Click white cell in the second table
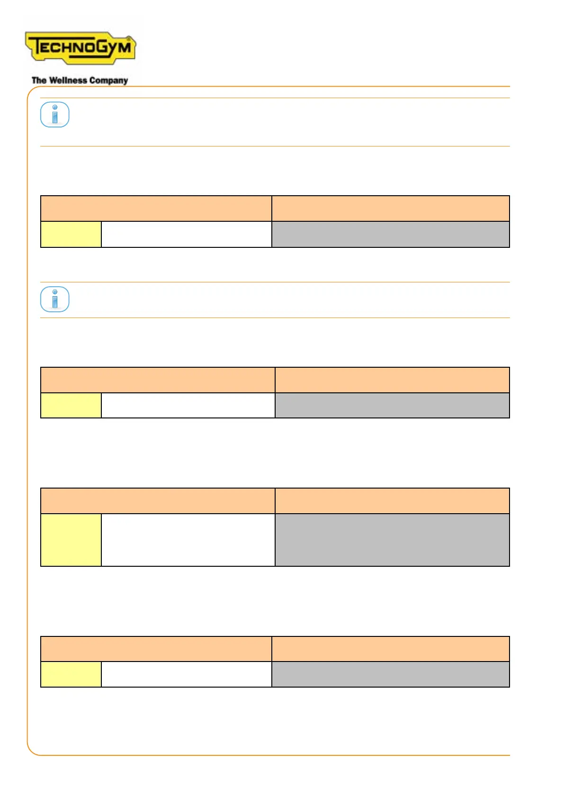This screenshot has height=798, width=564. 188,405
